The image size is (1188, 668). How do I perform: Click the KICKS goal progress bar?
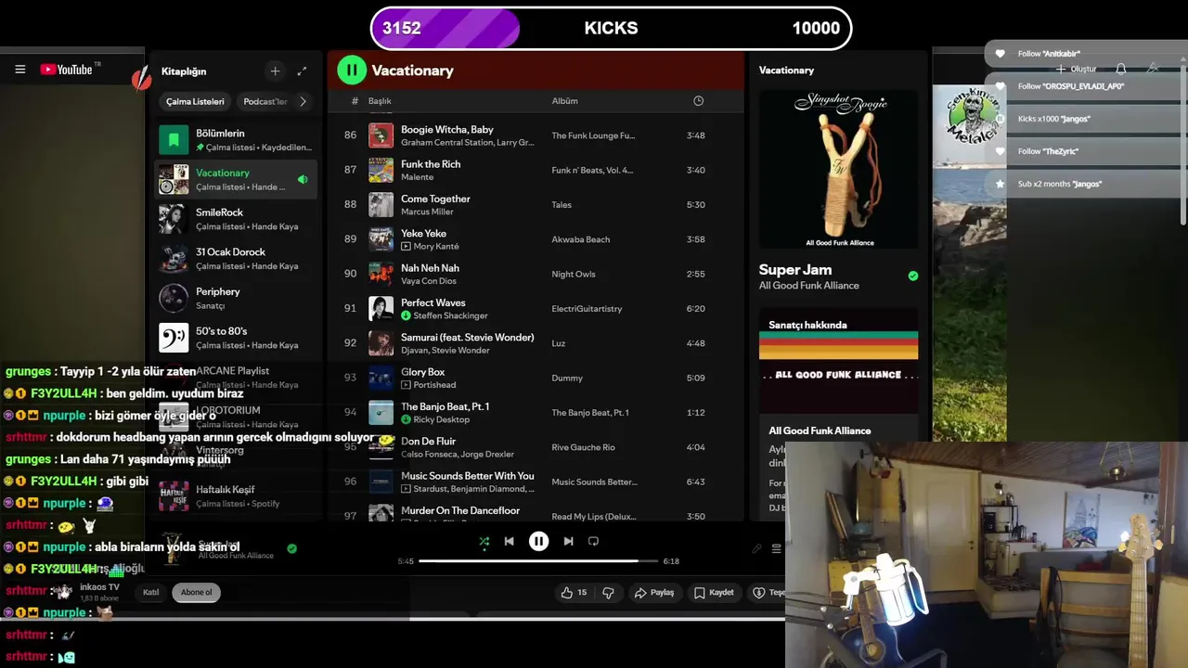point(611,28)
